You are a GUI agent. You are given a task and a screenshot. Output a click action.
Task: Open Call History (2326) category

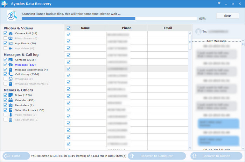tap(27, 74)
